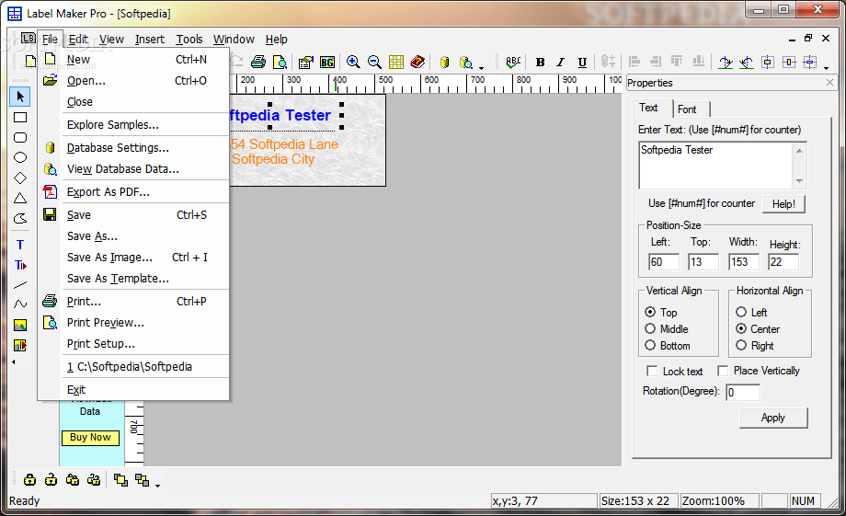
Task: Select the ellipse shape tool
Action: click(20, 157)
